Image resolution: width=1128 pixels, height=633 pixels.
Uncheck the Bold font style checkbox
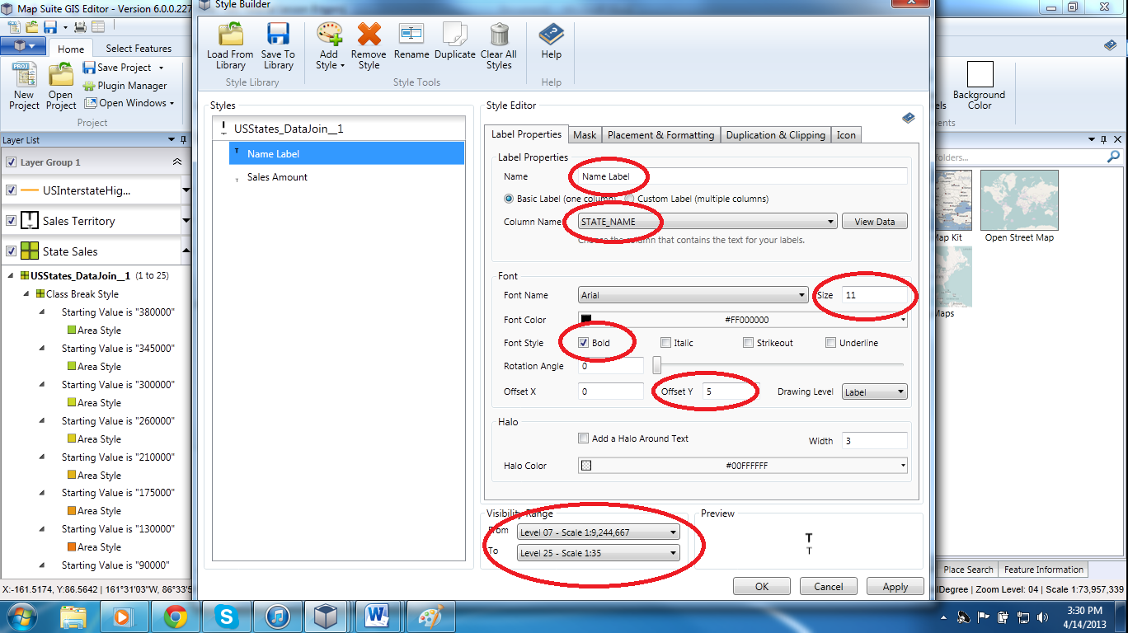tap(584, 343)
